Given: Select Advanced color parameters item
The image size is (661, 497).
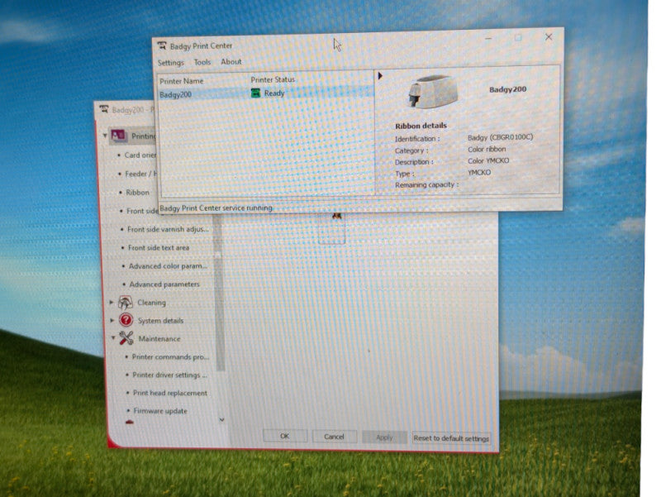Looking at the screenshot, I should [168, 266].
